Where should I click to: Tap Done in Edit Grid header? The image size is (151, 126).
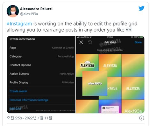click(138, 42)
